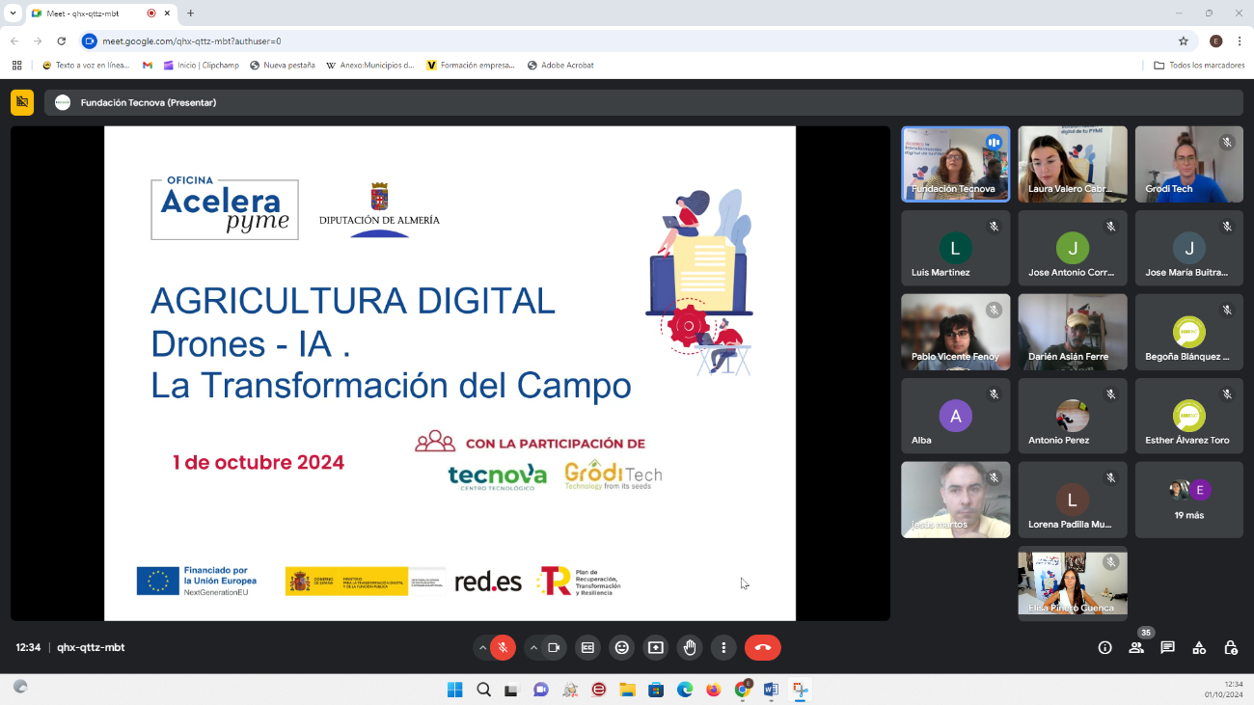Open the emoji reactions button
The width and height of the screenshot is (1254, 705).
(x=622, y=648)
